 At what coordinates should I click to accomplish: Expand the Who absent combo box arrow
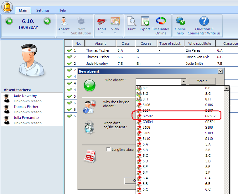coord(184,81)
